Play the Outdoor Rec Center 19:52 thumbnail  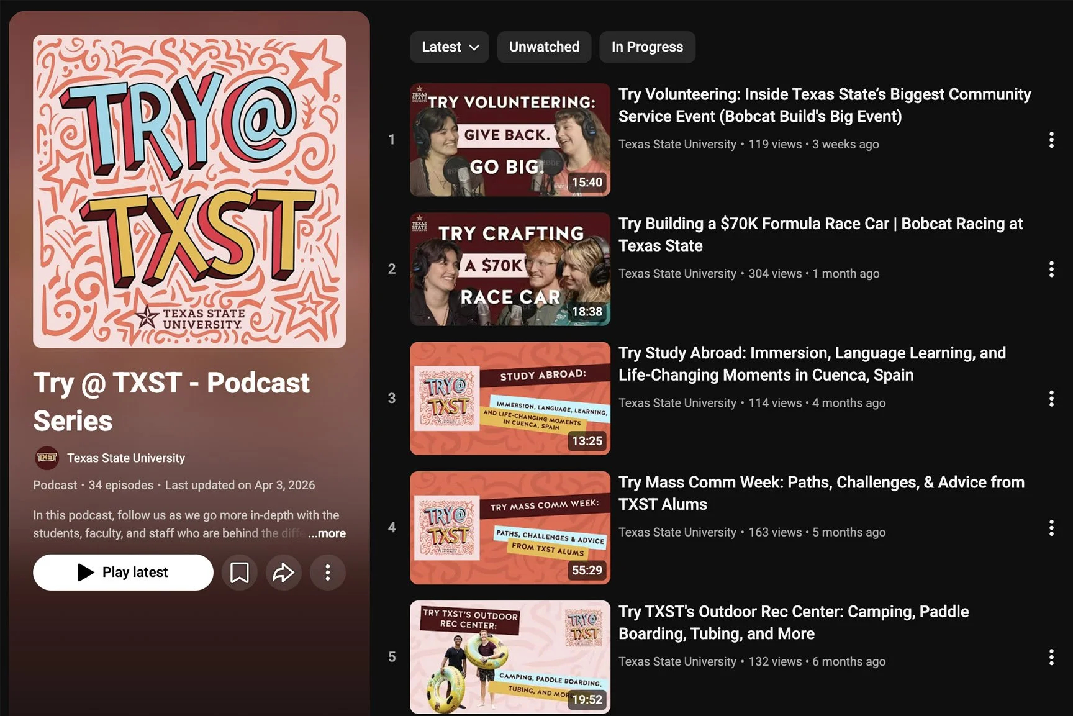click(510, 657)
